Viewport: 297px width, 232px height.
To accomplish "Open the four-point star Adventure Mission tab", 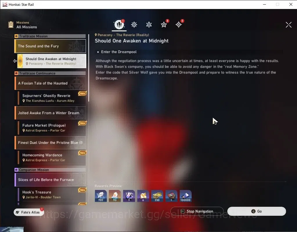I will point(179,25).
